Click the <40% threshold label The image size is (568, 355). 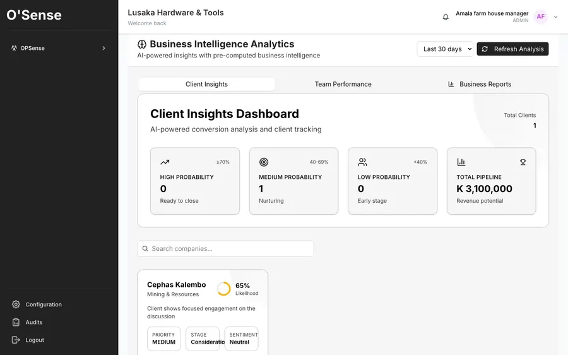pos(420,162)
